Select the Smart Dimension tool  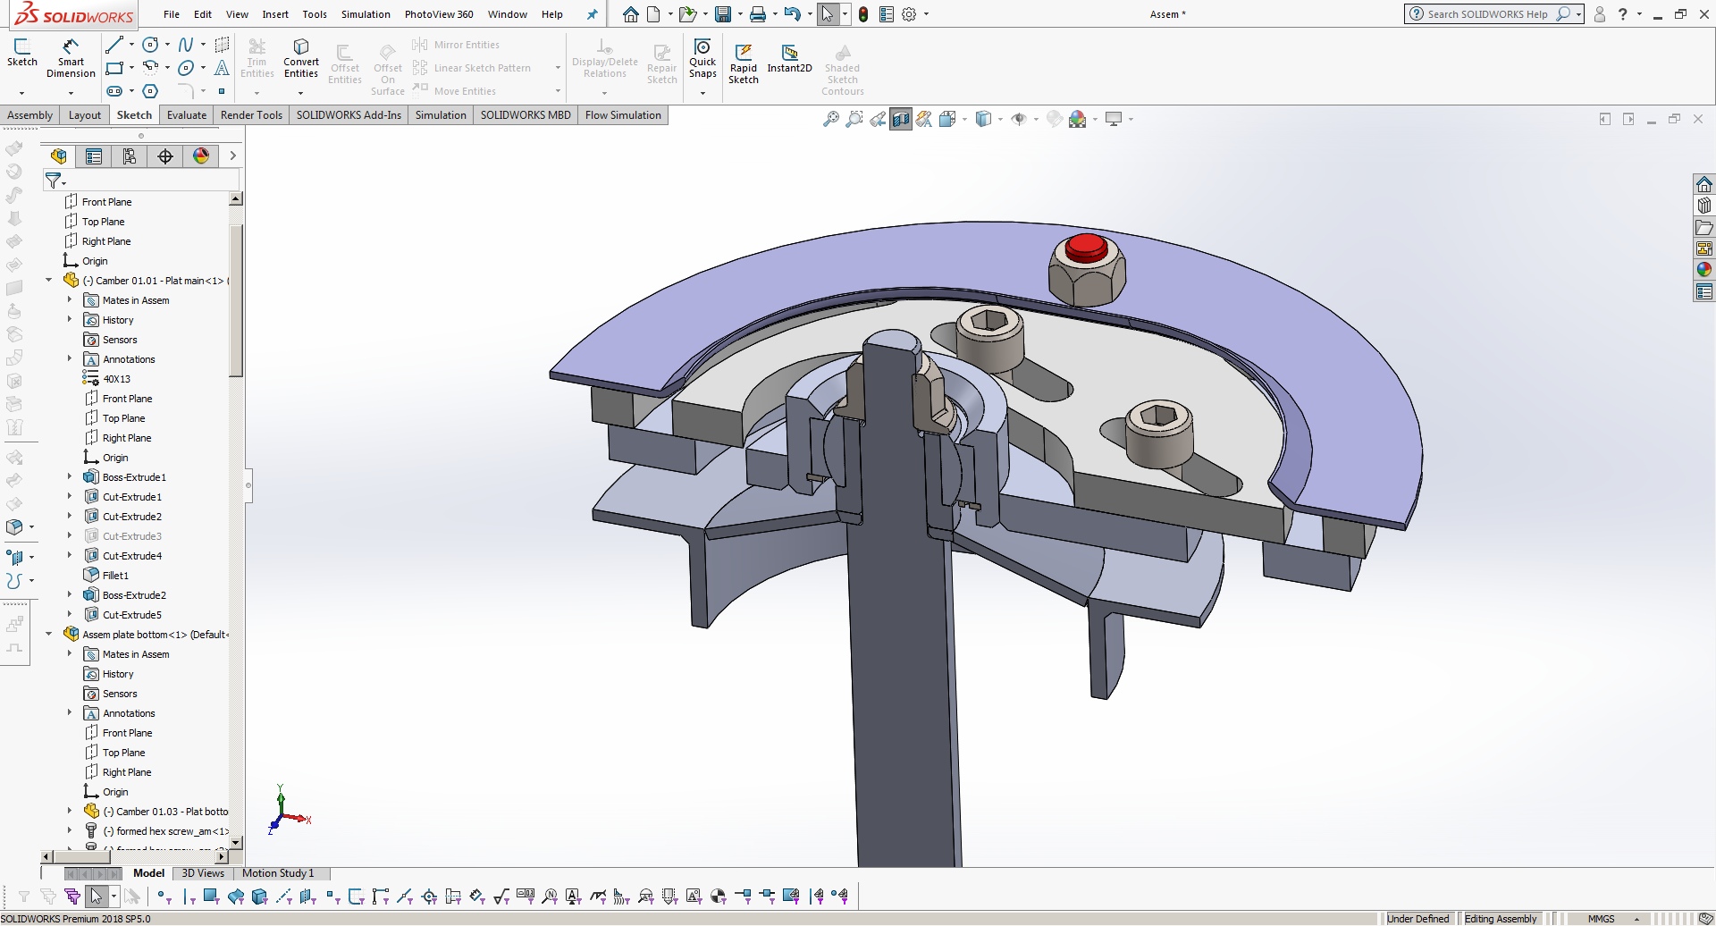click(71, 57)
